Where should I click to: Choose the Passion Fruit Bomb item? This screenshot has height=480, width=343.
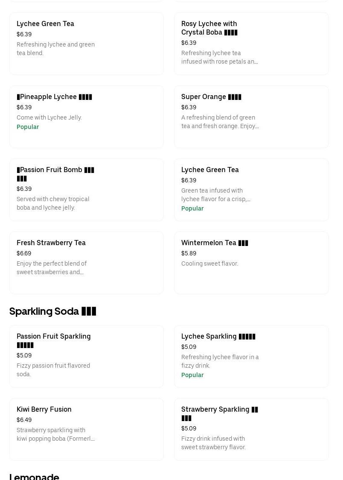point(87,190)
